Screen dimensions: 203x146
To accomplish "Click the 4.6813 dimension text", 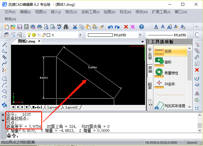I will coord(44,78).
